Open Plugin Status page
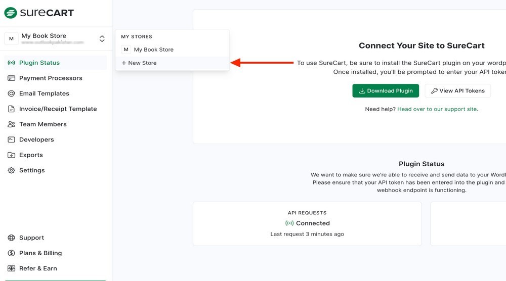 tap(56, 63)
